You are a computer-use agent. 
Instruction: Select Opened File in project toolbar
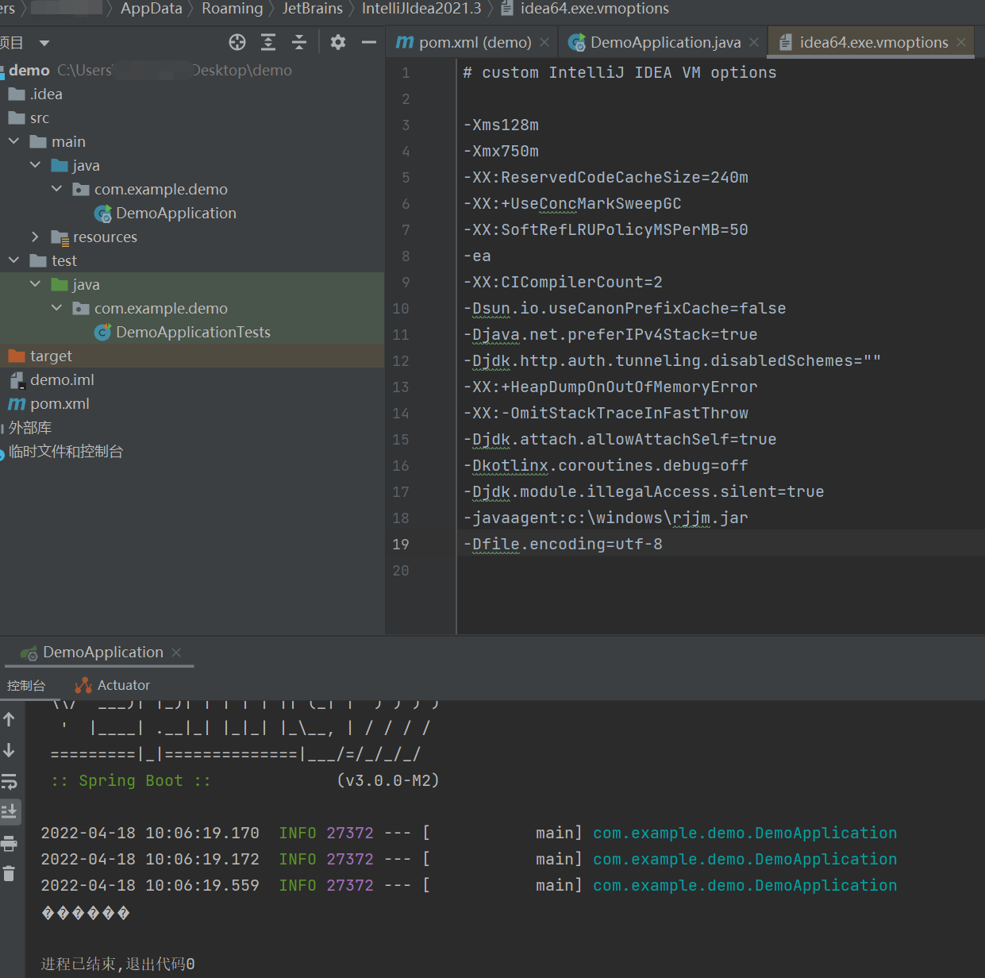pos(237,42)
